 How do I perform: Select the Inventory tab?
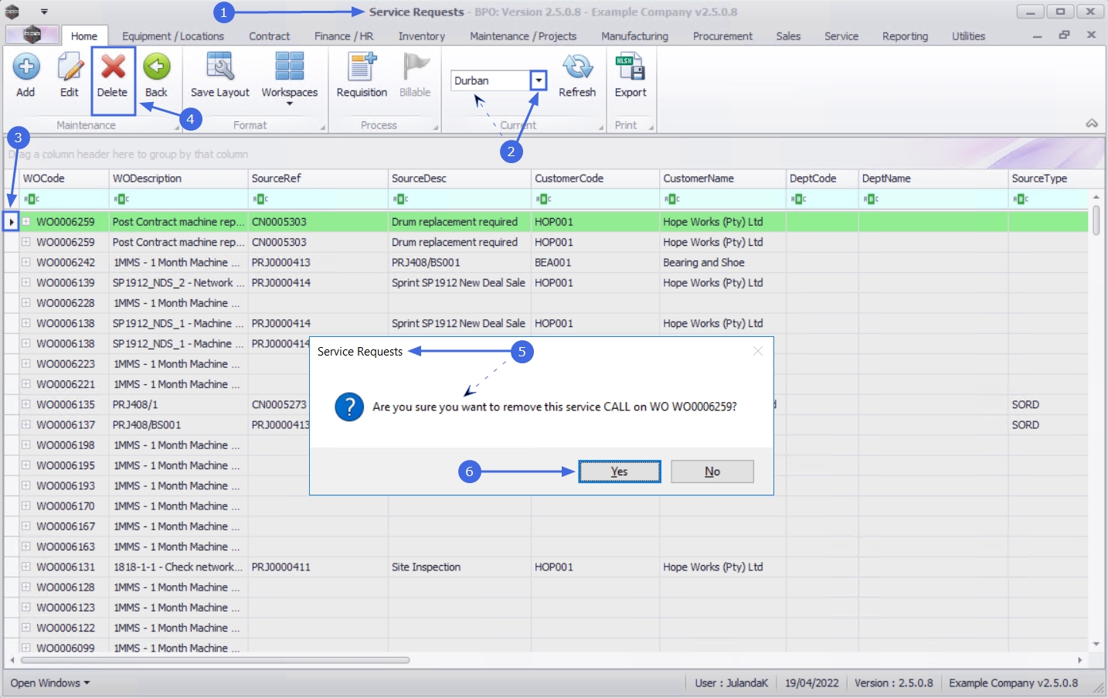coord(422,36)
